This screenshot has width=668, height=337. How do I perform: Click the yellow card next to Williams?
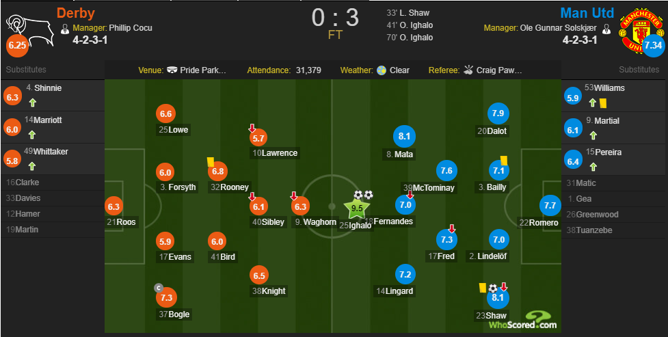(604, 102)
